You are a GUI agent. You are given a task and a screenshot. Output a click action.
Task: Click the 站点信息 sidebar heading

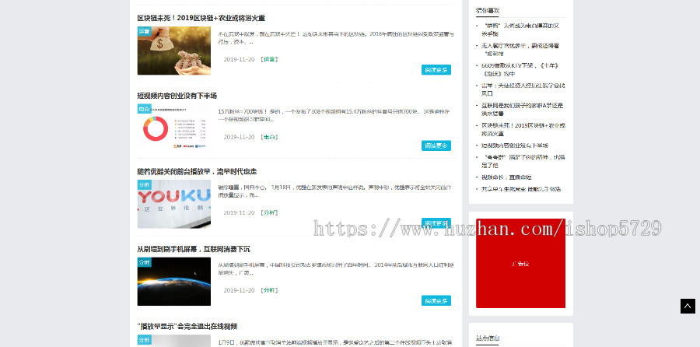click(x=488, y=338)
